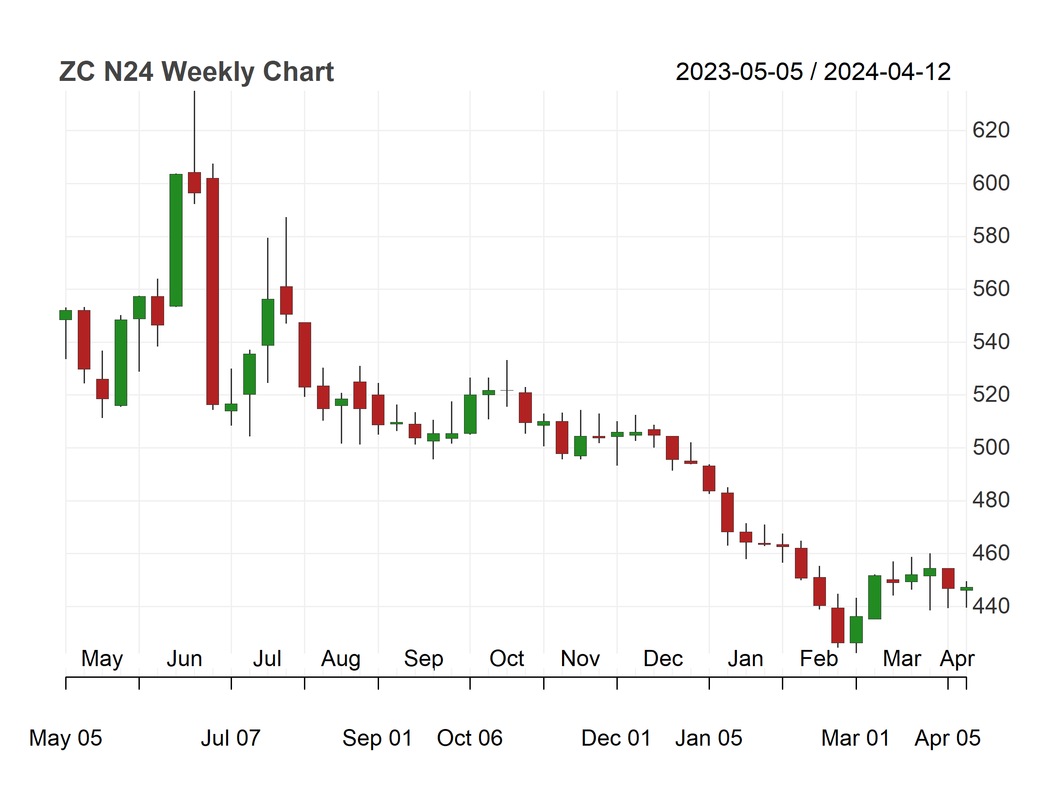Click the 440 price axis label

(x=991, y=605)
